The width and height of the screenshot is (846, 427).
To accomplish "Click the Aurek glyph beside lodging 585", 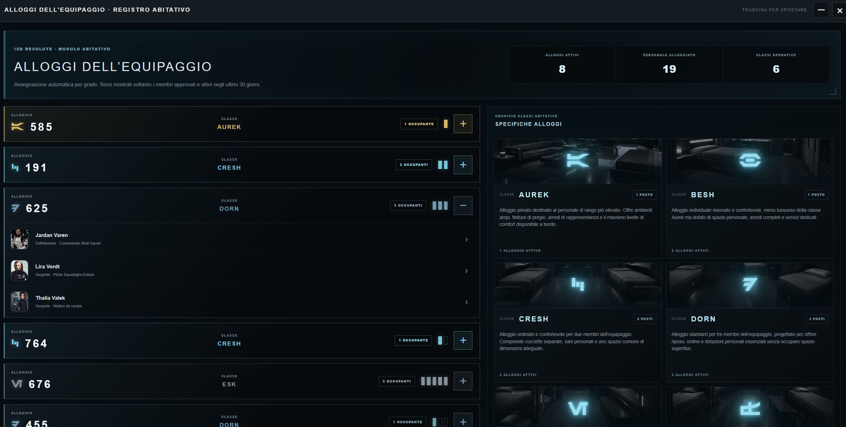I will click(18, 127).
